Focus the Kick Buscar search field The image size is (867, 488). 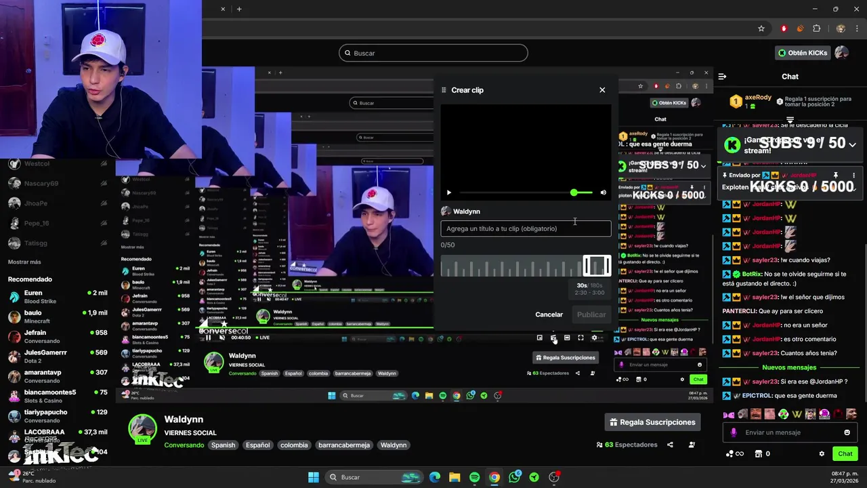coord(433,53)
